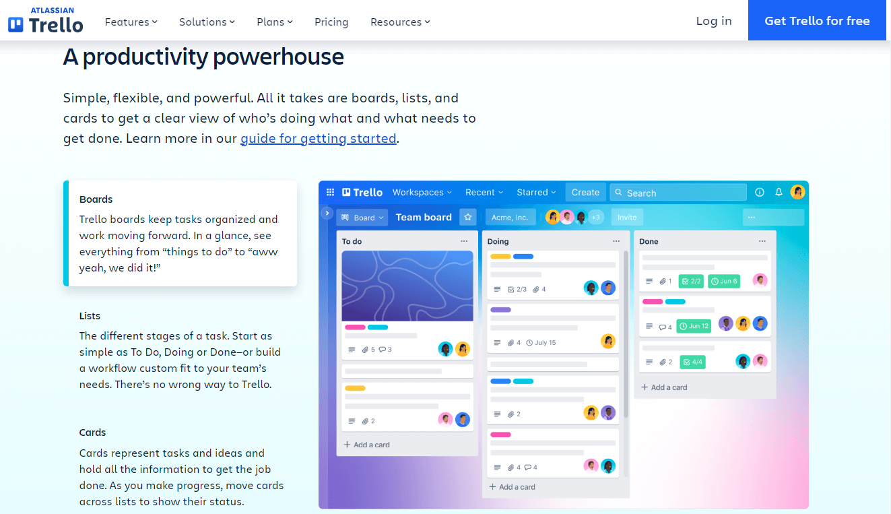Click the green Jun 6 due date badge
This screenshot has height=514, width=891.
point(724,281)
